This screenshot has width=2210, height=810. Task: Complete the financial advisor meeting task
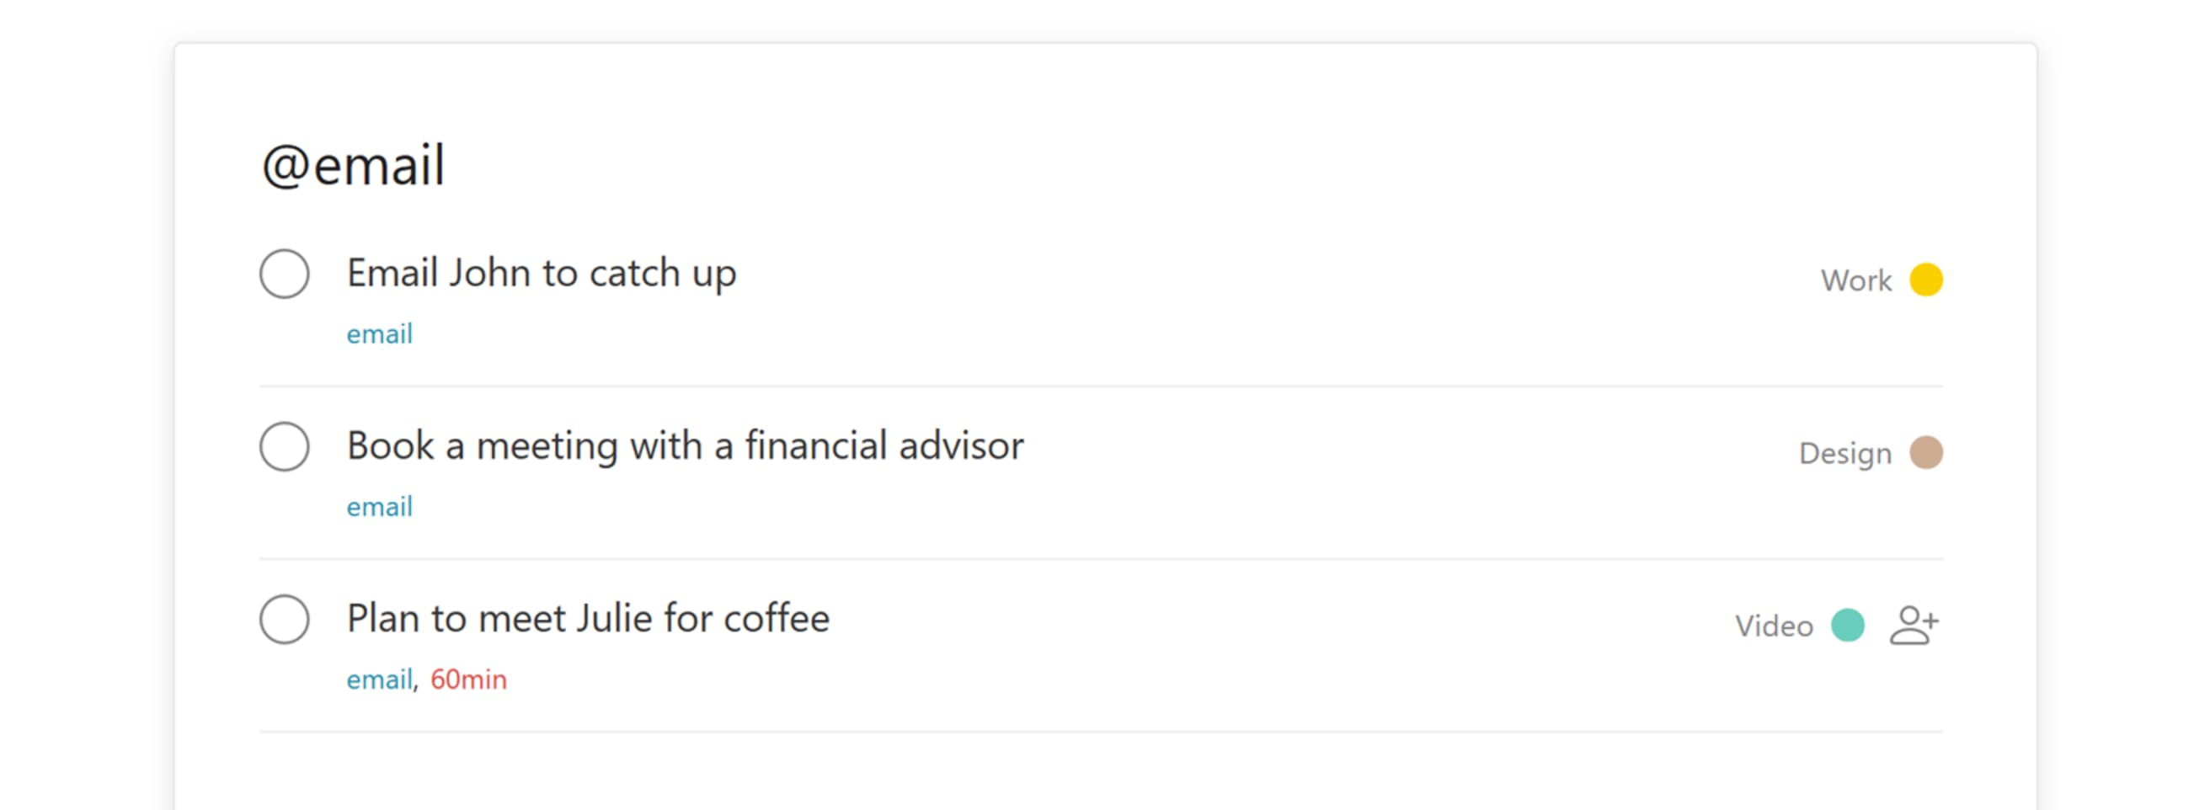pyautogui.click(x=284, y=446)
